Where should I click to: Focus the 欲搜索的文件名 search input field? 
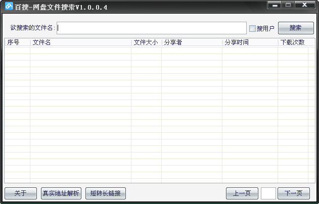pos(152,28)
